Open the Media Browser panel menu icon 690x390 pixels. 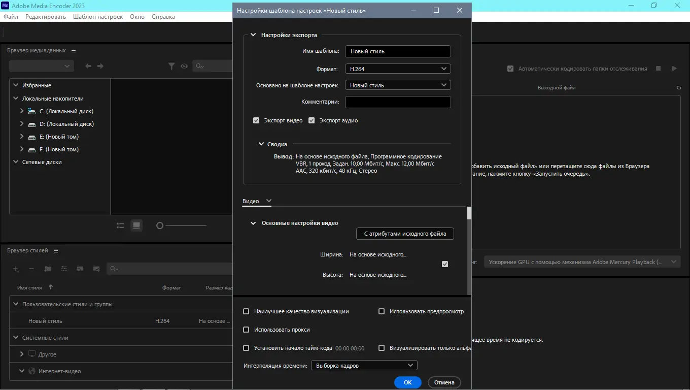pyautogui.click(x=74, y=50)
